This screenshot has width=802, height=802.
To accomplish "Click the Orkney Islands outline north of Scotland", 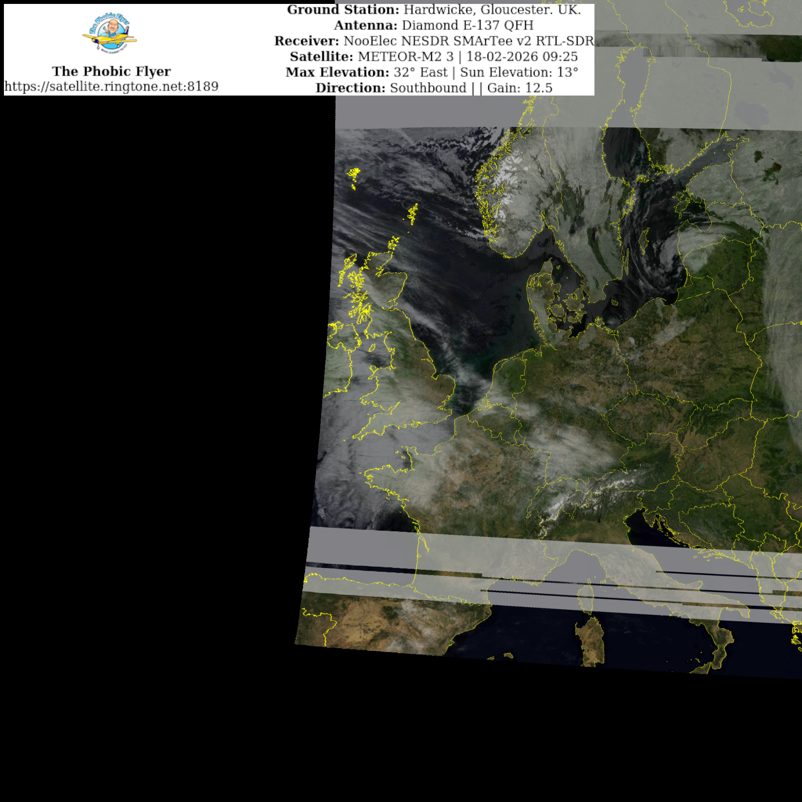I will pyautogui.click(x=393, y=243).
